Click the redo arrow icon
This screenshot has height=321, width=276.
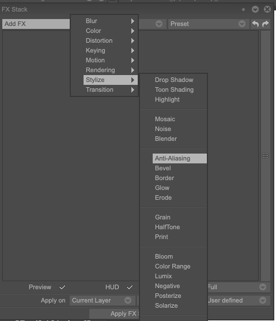pos(266,24)
